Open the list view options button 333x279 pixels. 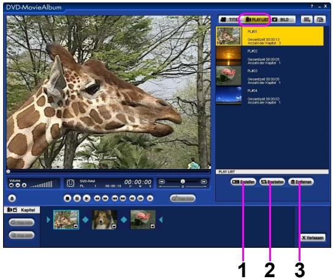(x=307, y=20)
